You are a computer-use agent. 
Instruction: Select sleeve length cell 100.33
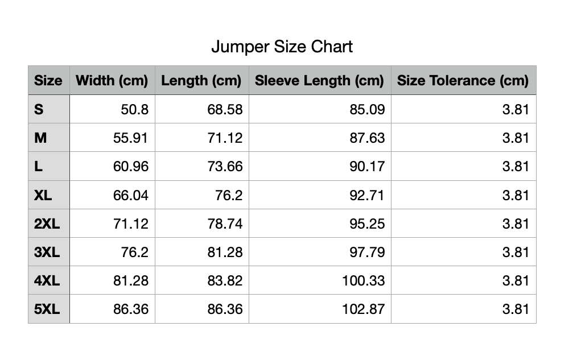[x=363, y=280]
